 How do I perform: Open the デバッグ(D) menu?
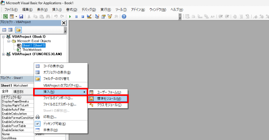click(89, 10)
